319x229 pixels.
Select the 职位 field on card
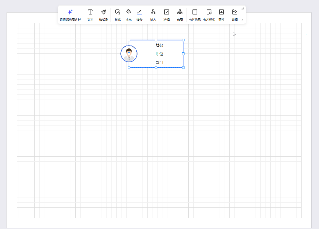click(x=159, y=54)
